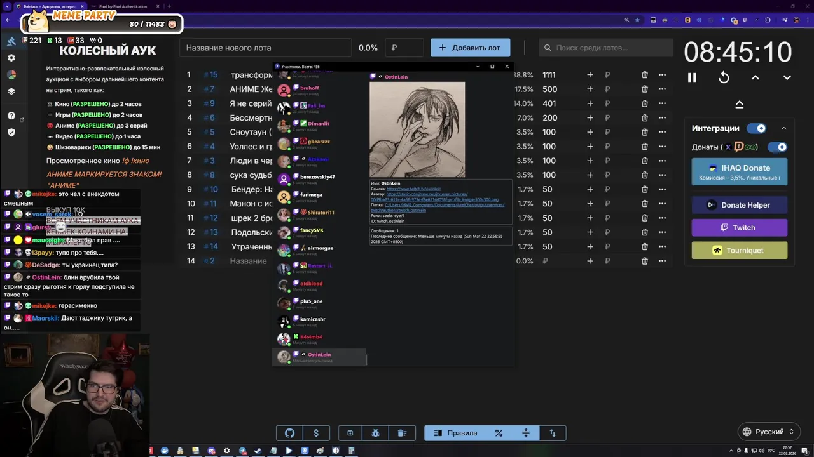Open more options for lot with 1111
This screenshot has height=457, width=814.
click(662, 75)
